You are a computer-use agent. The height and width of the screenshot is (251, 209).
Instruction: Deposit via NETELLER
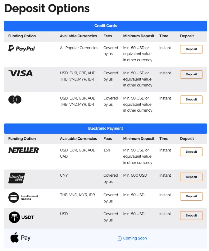coord(191,152)
